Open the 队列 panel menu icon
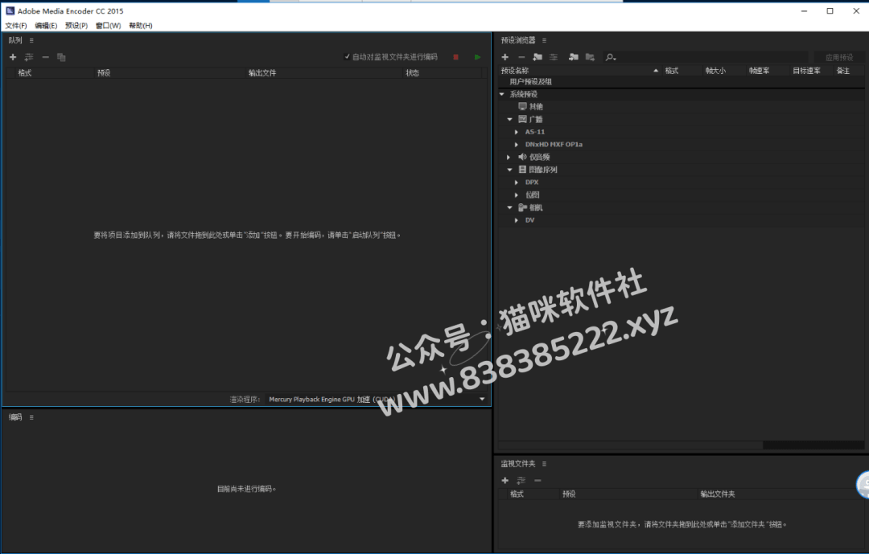This screenshot has height=554, width=869. [31, 40]
